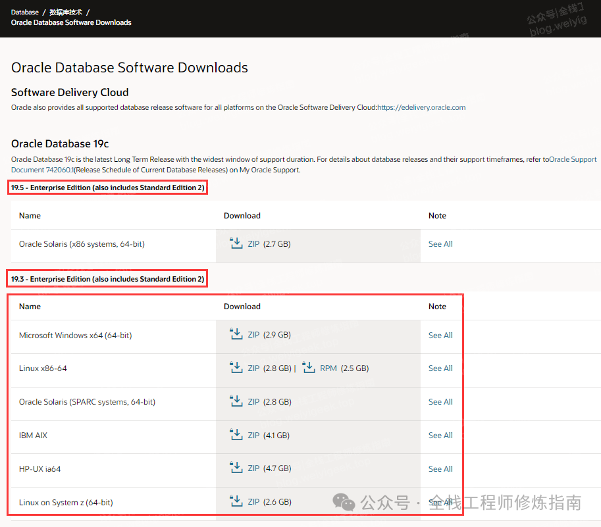Viewport: 601px width, 527px height.
Task: Open See All for Oracle Solaris x86
Action: (x=440, y=244)
